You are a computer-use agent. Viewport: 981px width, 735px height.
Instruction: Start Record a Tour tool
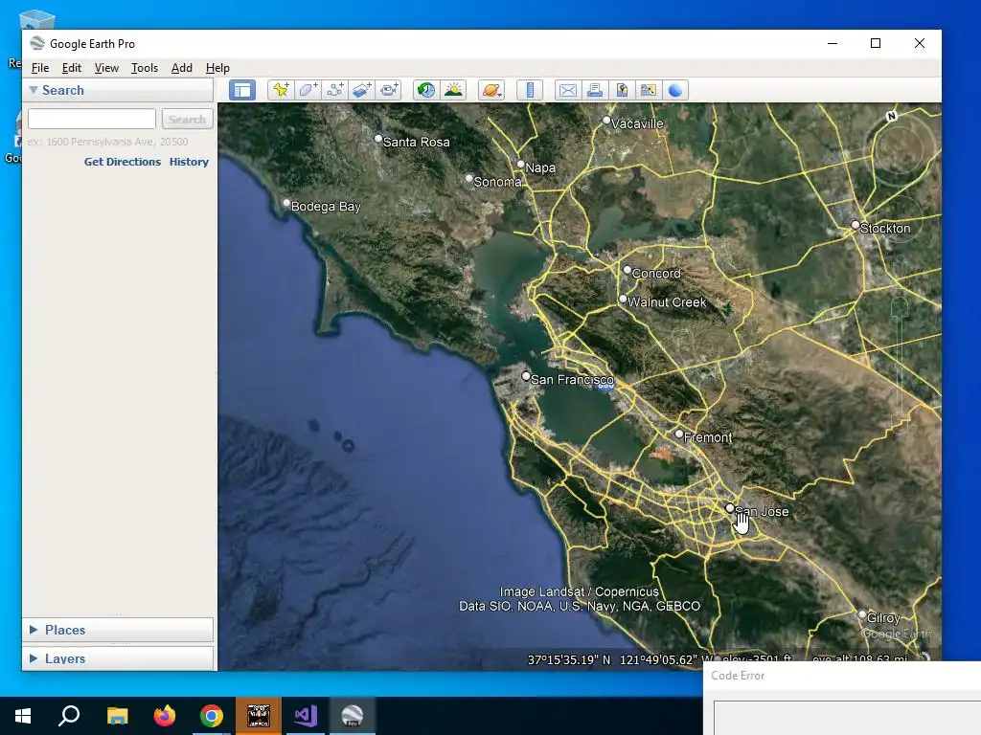click(x=389, y=90)
